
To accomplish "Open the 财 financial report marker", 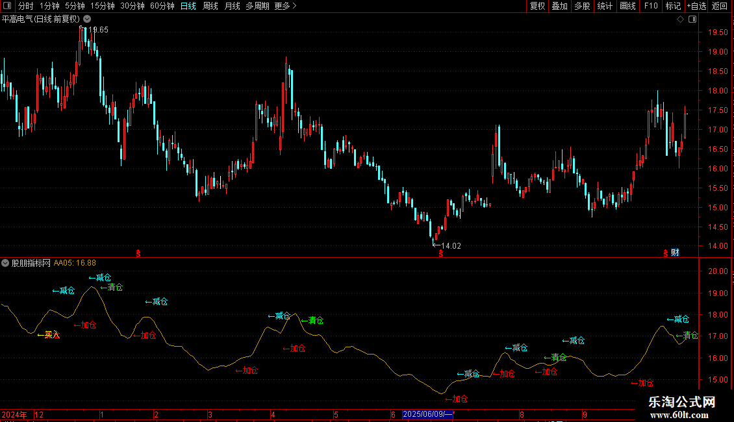I will (675, 253).
